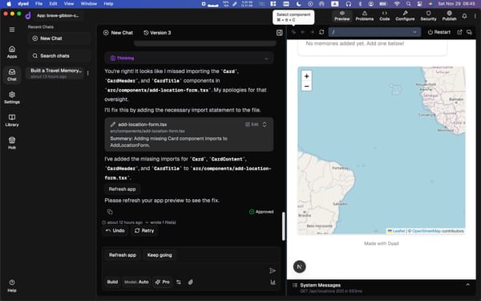This screenshot has height=301, width=481.
Task: Attach a file with paperclip
Action: [190, 283]
